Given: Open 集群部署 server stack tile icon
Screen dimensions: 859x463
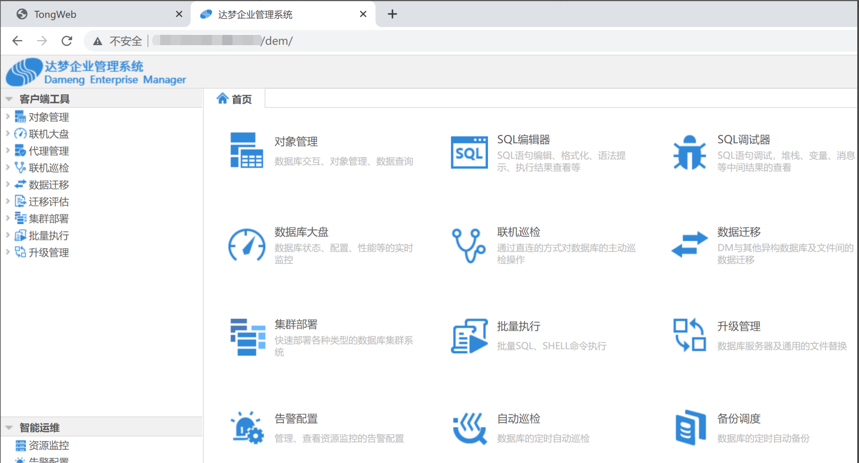Looking at the screenshot, I should 248,337.
